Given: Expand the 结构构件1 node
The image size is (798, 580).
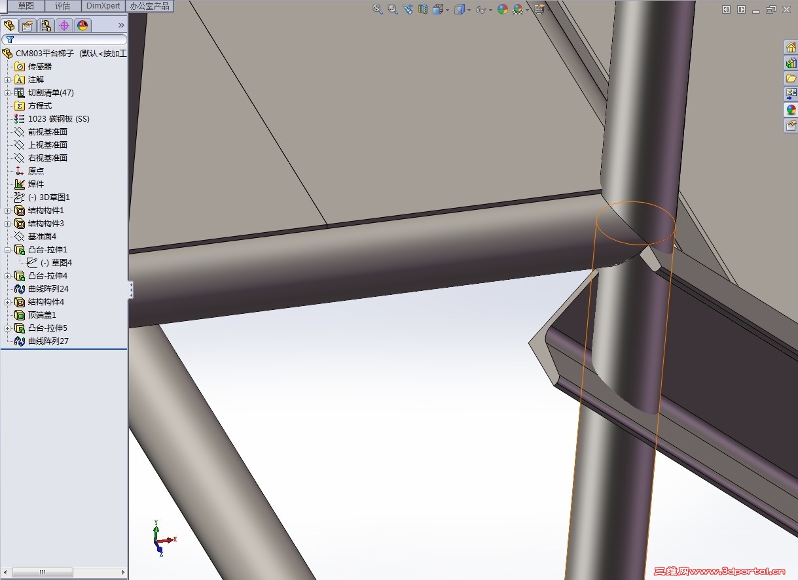Looking at the screenshot, I should click(8, 211).
